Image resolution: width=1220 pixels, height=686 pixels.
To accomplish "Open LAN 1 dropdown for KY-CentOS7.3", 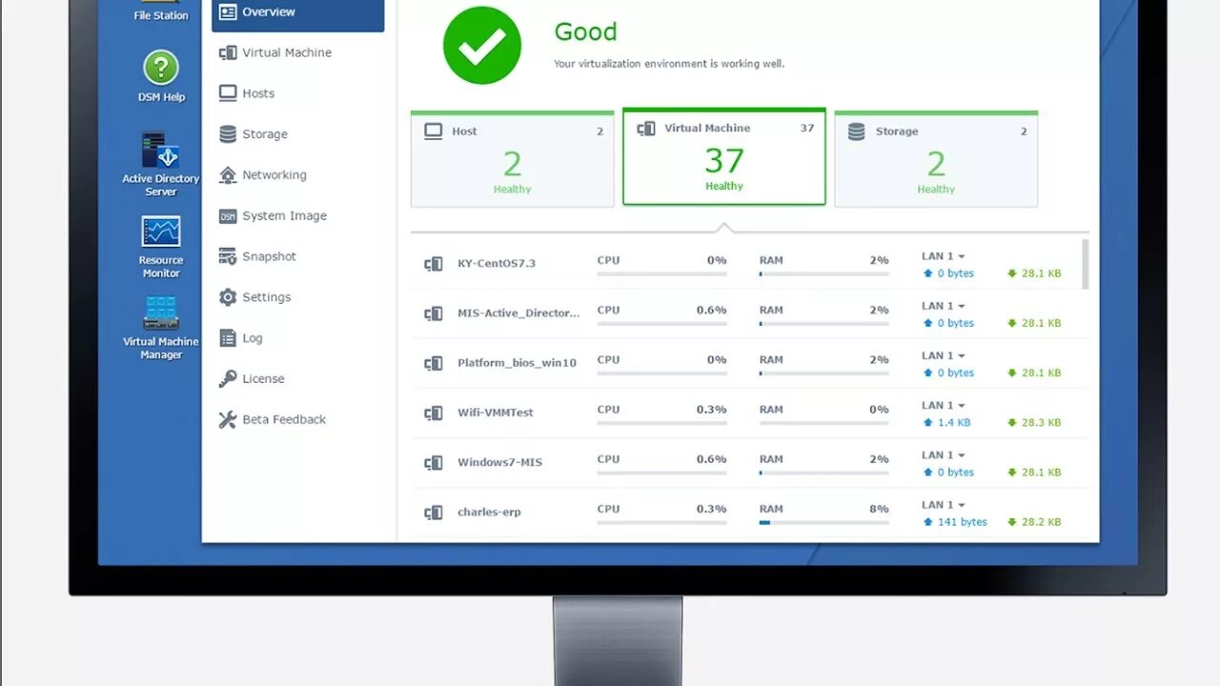I will (x=944, y=256).
